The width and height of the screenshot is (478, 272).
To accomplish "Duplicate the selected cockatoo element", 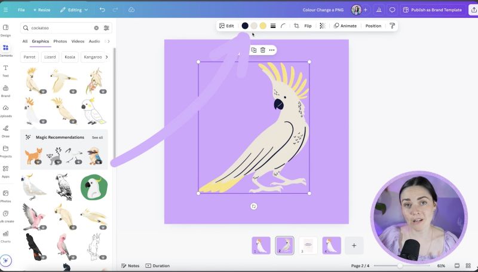I will (x=253, y=50).
